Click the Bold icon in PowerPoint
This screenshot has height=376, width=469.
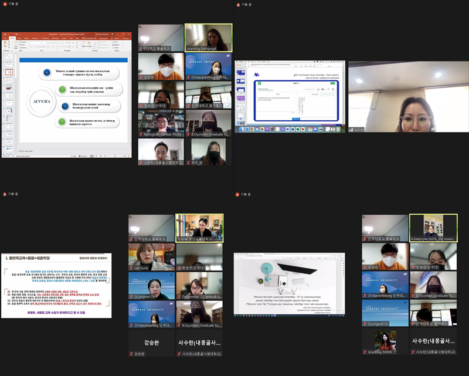point(31,47)
